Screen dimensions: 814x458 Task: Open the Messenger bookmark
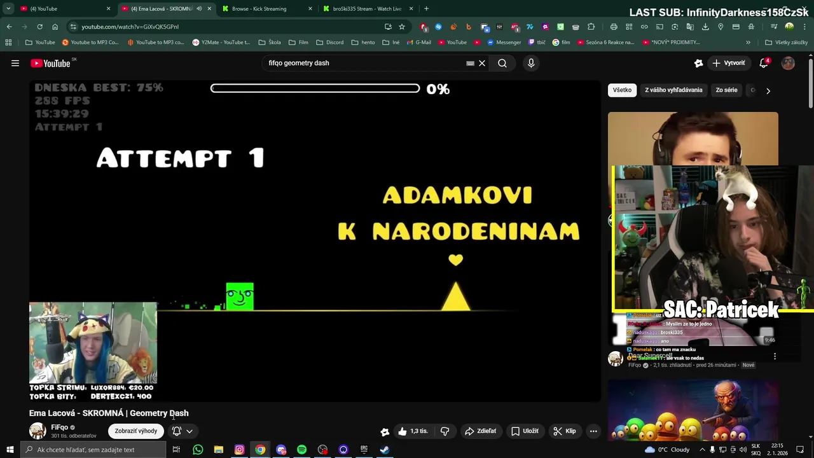pos(504,43)
